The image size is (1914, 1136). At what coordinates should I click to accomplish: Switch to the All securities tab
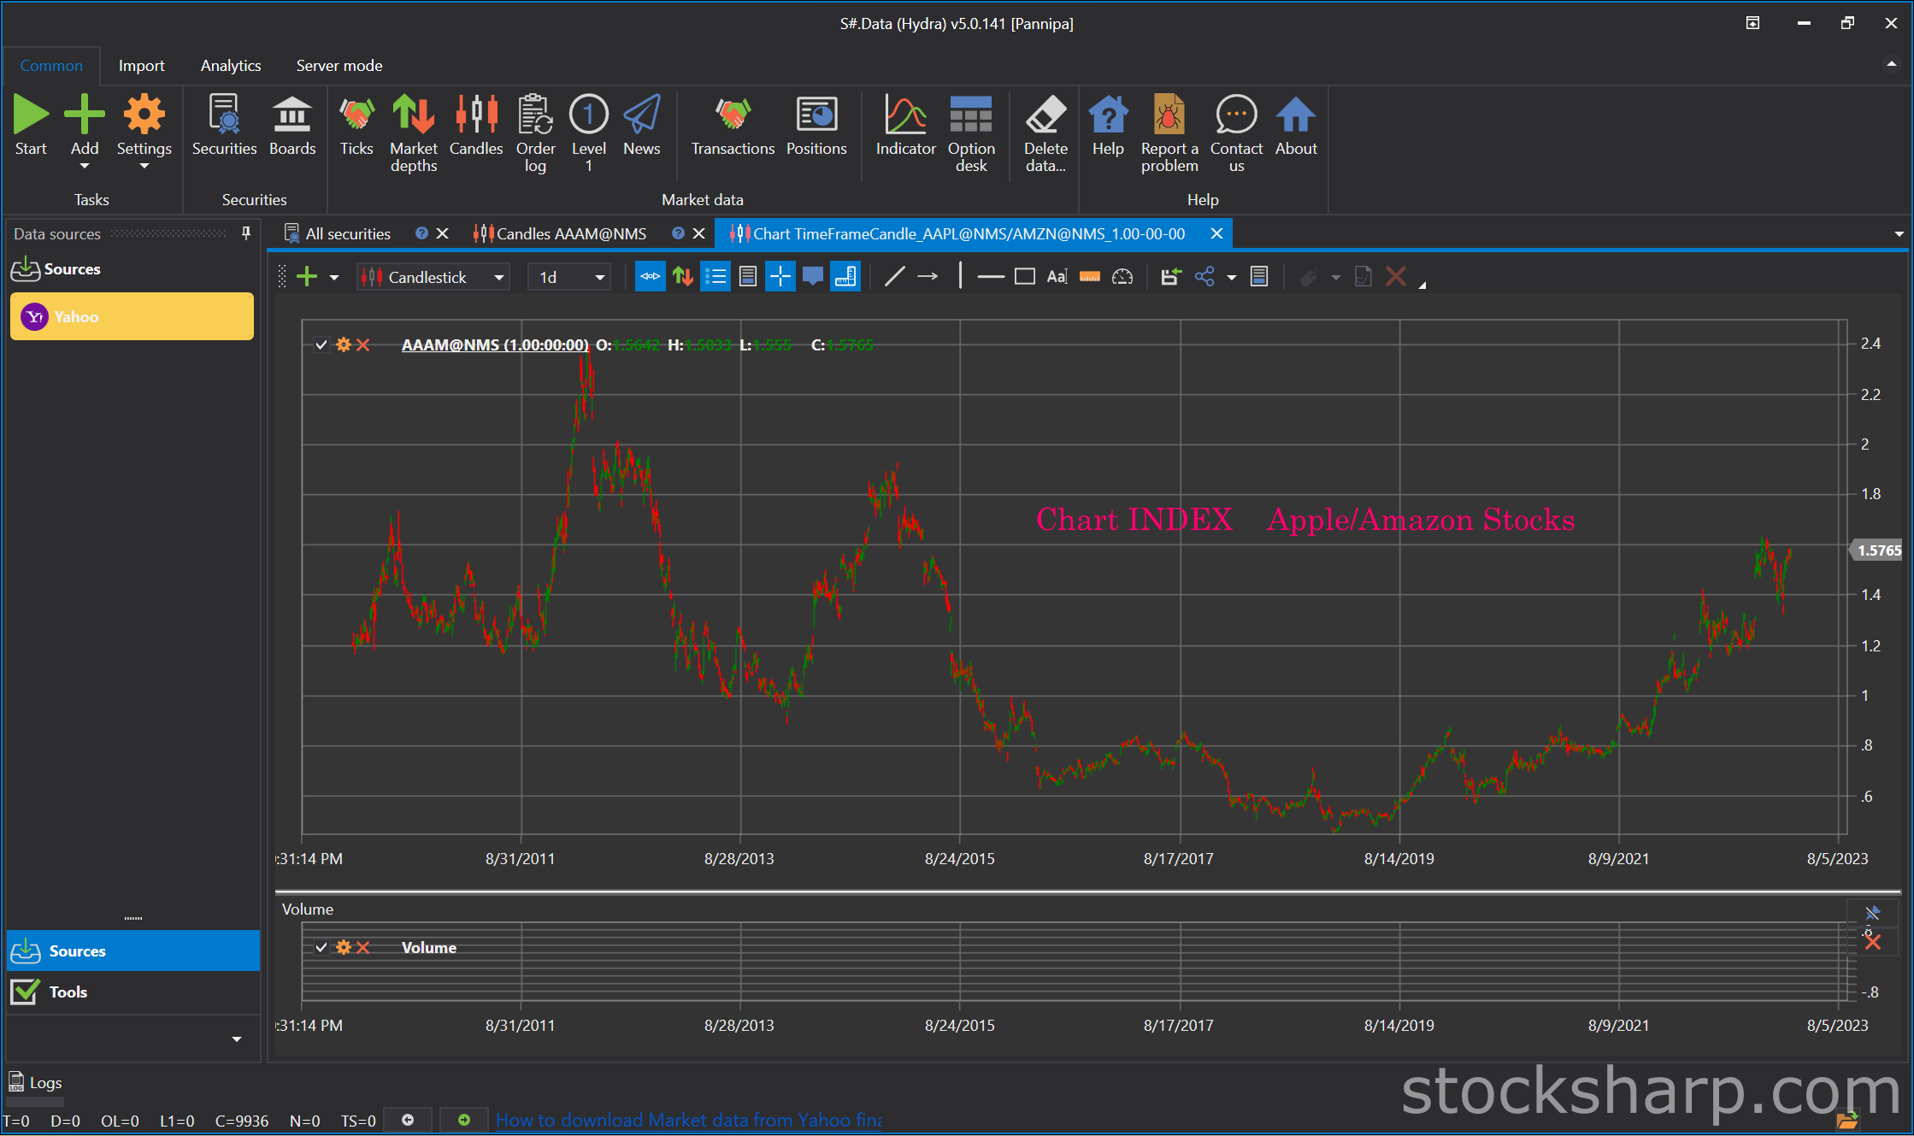[x=348, y=234]
